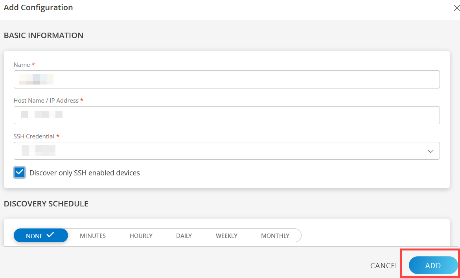Switch to the MINUTES schedule tab

[x=92, y=236]
